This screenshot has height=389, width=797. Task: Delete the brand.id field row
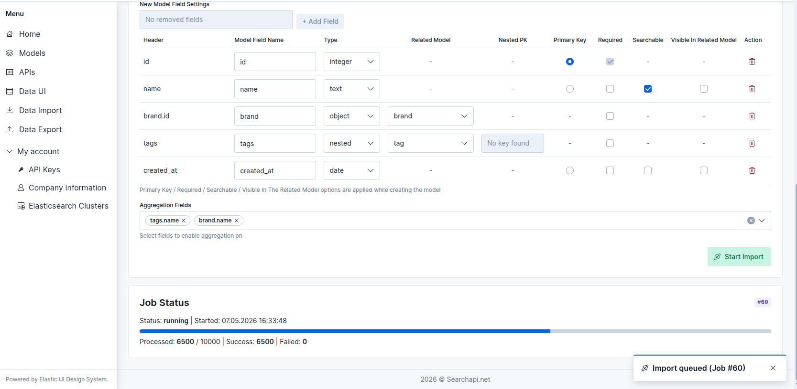coord(752,116)
